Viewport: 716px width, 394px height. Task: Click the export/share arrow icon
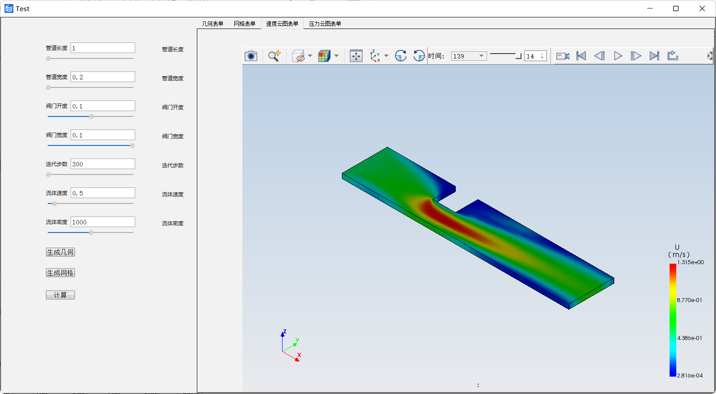point(673,56)
